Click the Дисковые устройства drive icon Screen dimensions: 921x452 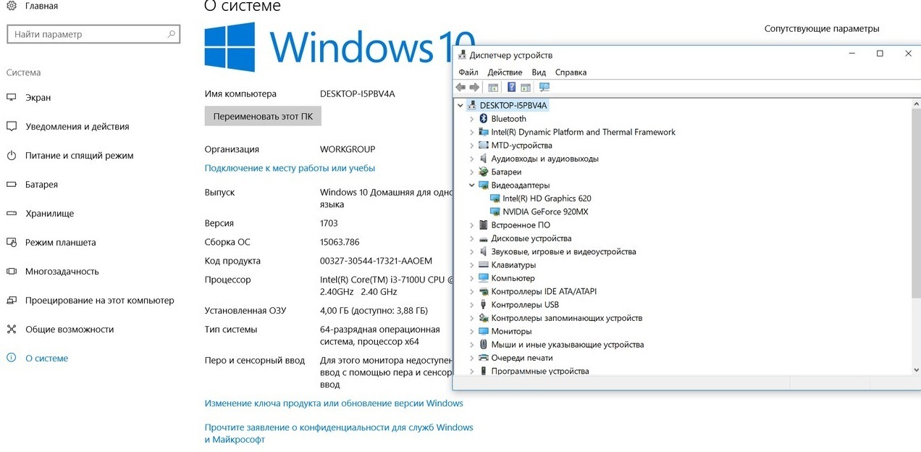click(x=484, y=238)
